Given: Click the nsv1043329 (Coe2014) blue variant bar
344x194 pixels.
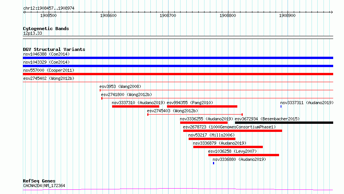Looking at the screenshot, I should coord(178,66).
